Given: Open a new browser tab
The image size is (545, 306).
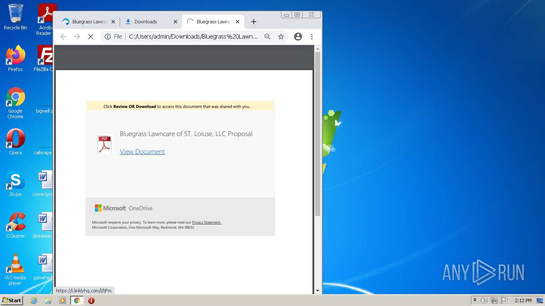Looking at the screenshot, I should pos(254,22).
